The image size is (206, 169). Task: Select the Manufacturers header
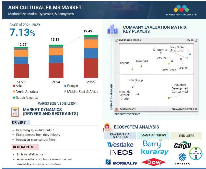[153, 135]
